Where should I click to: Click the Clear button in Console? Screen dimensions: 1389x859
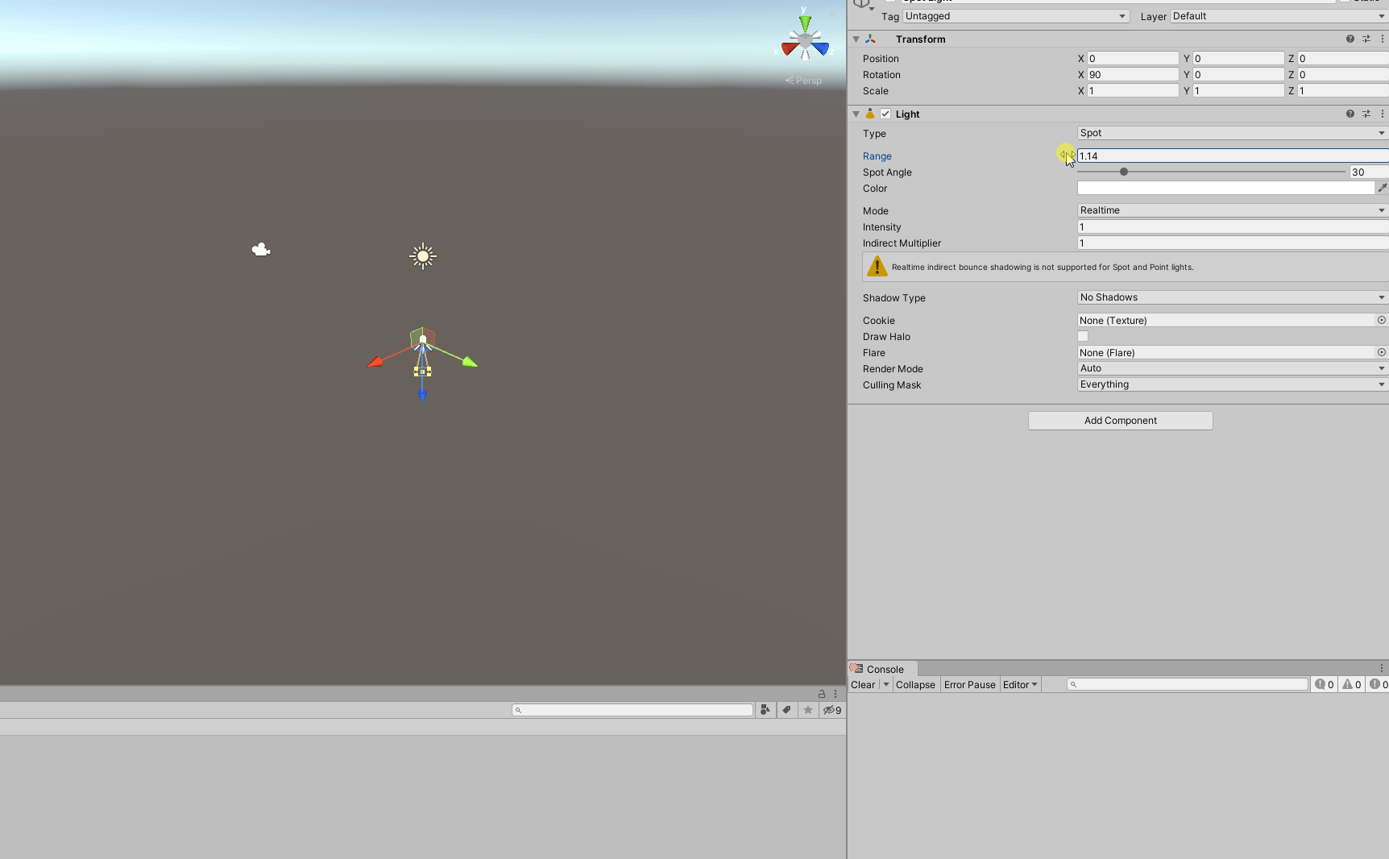(x=863, y=684)
